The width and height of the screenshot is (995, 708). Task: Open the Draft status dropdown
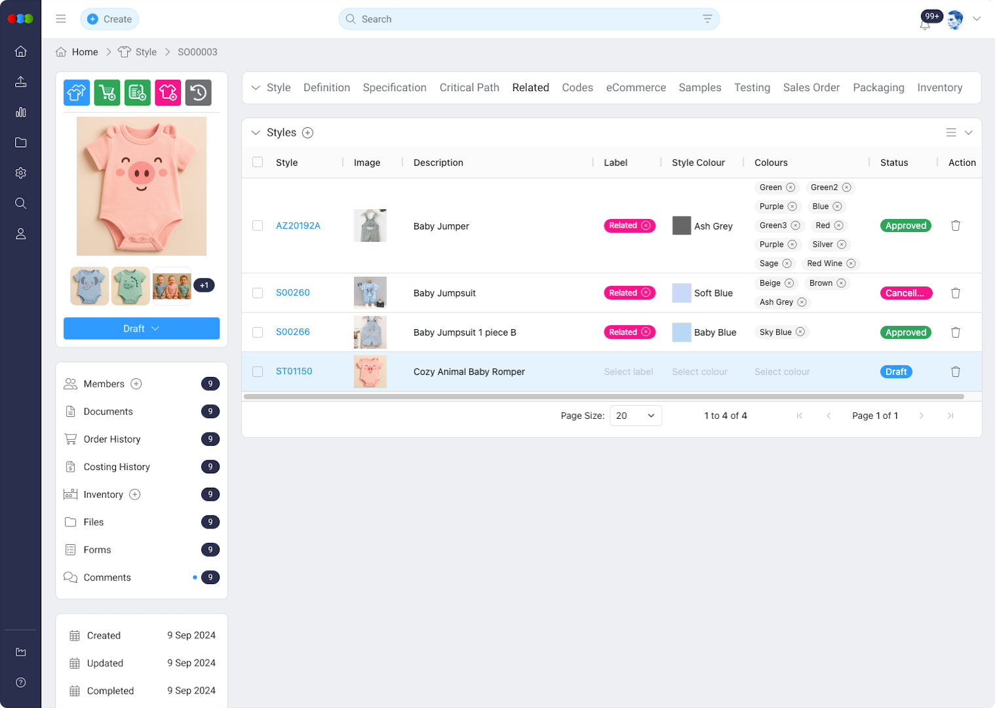(x=142, y=328)
